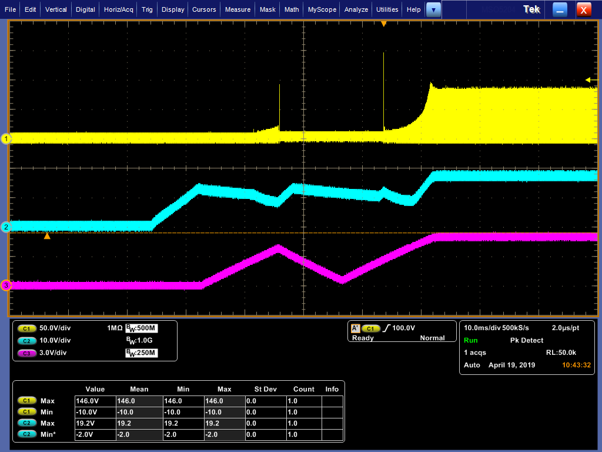602x452 pixels.
Task: Open the Cursors menu
Action: pos(204,9)
